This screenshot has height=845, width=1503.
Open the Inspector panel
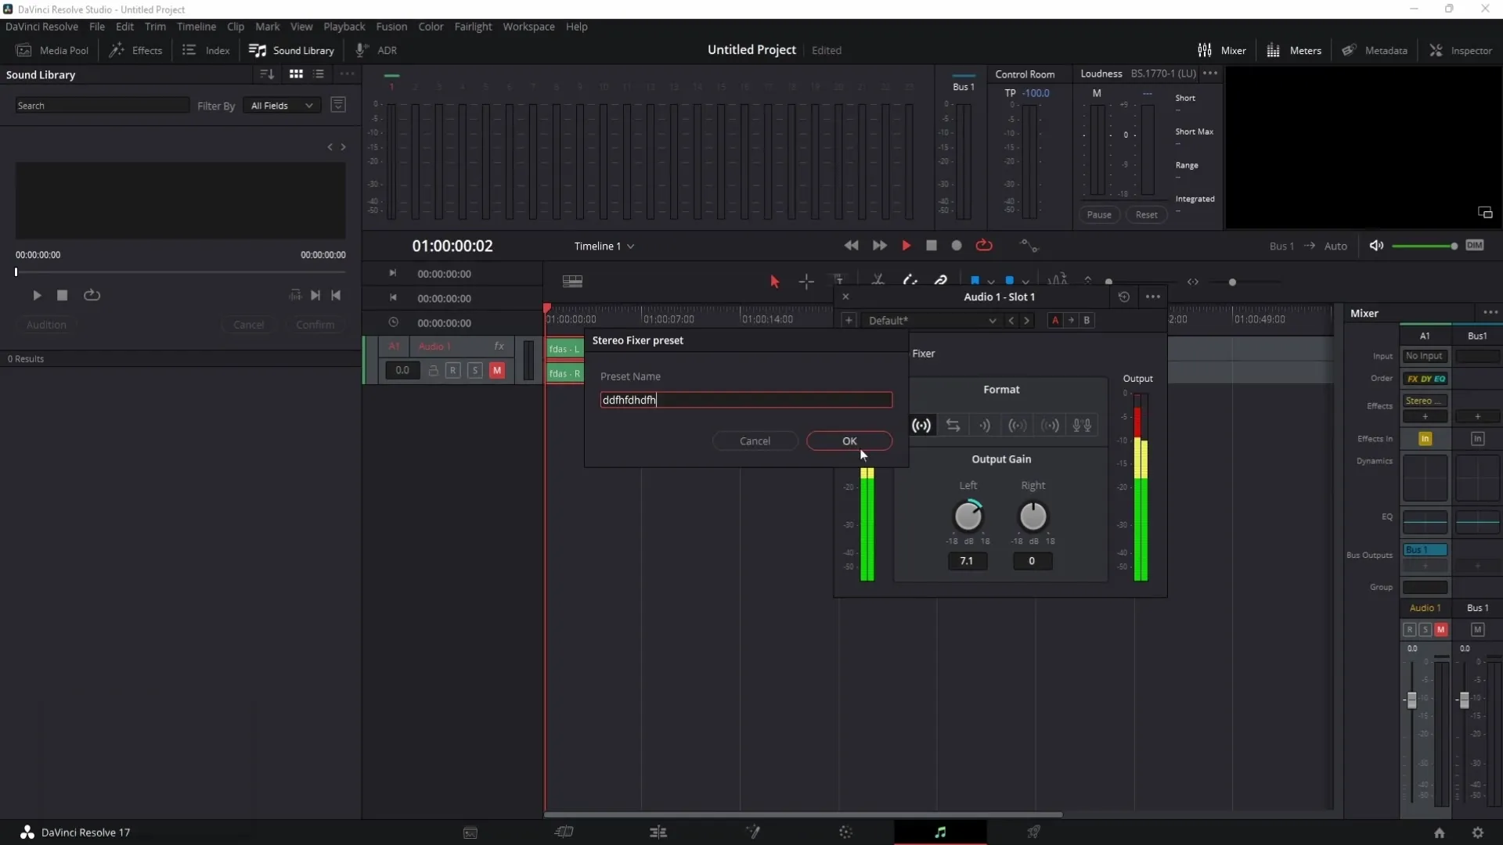click(1461, 50)
